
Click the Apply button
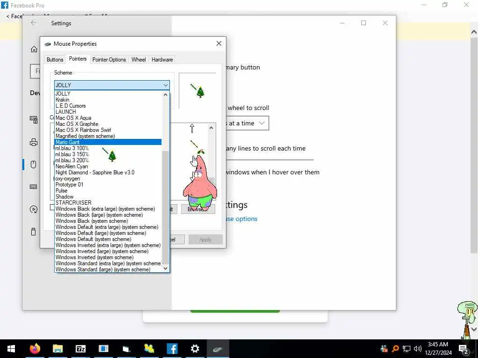pyautogui.click(x=205, y=240)
